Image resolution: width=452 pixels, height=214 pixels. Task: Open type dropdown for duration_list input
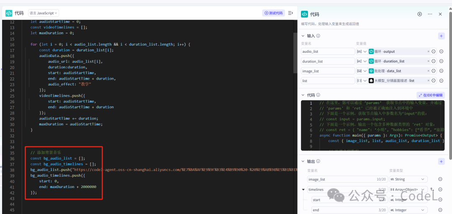pos(362,61)
